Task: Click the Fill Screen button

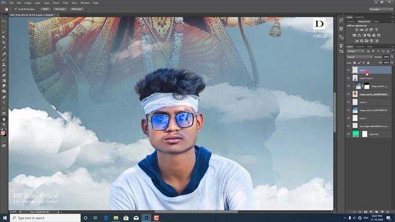Action: [x=77, y=9]
